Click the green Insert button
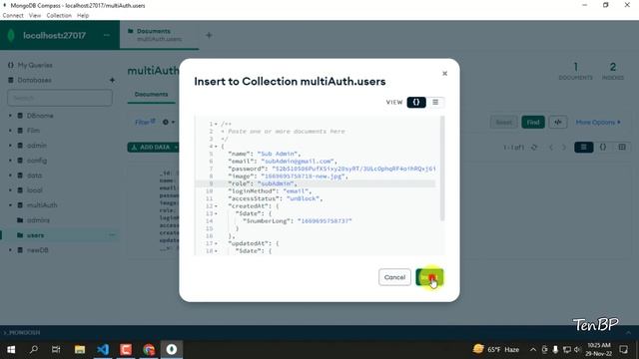 pyautogui.click(x=429, y=277)
